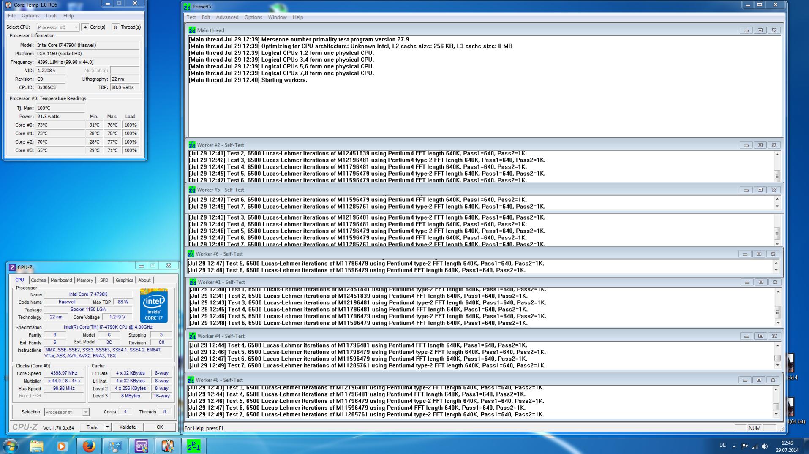
Task: Switch to CPU-Z Mainboard tab
Action: click(x=61, y=280)
